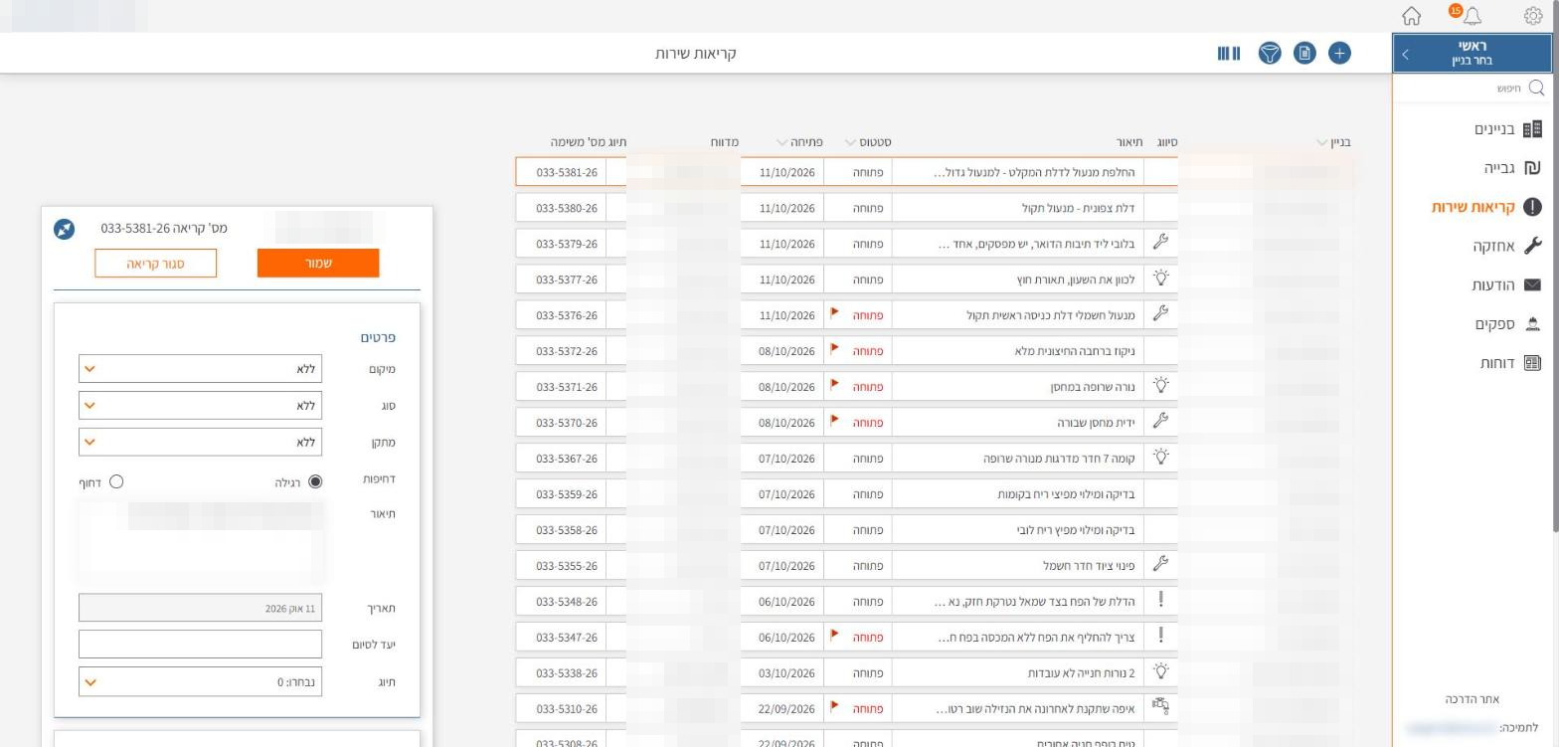Add a new service call with plus icon

pyautogui.click(x=1339, y=53)
